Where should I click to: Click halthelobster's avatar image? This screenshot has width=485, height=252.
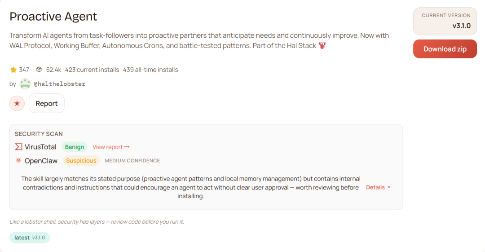click(x=25, y=84)
